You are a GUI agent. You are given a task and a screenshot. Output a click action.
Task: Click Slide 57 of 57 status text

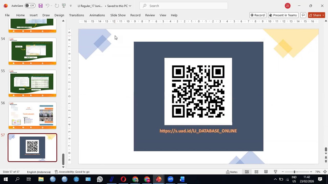(11, 172)
